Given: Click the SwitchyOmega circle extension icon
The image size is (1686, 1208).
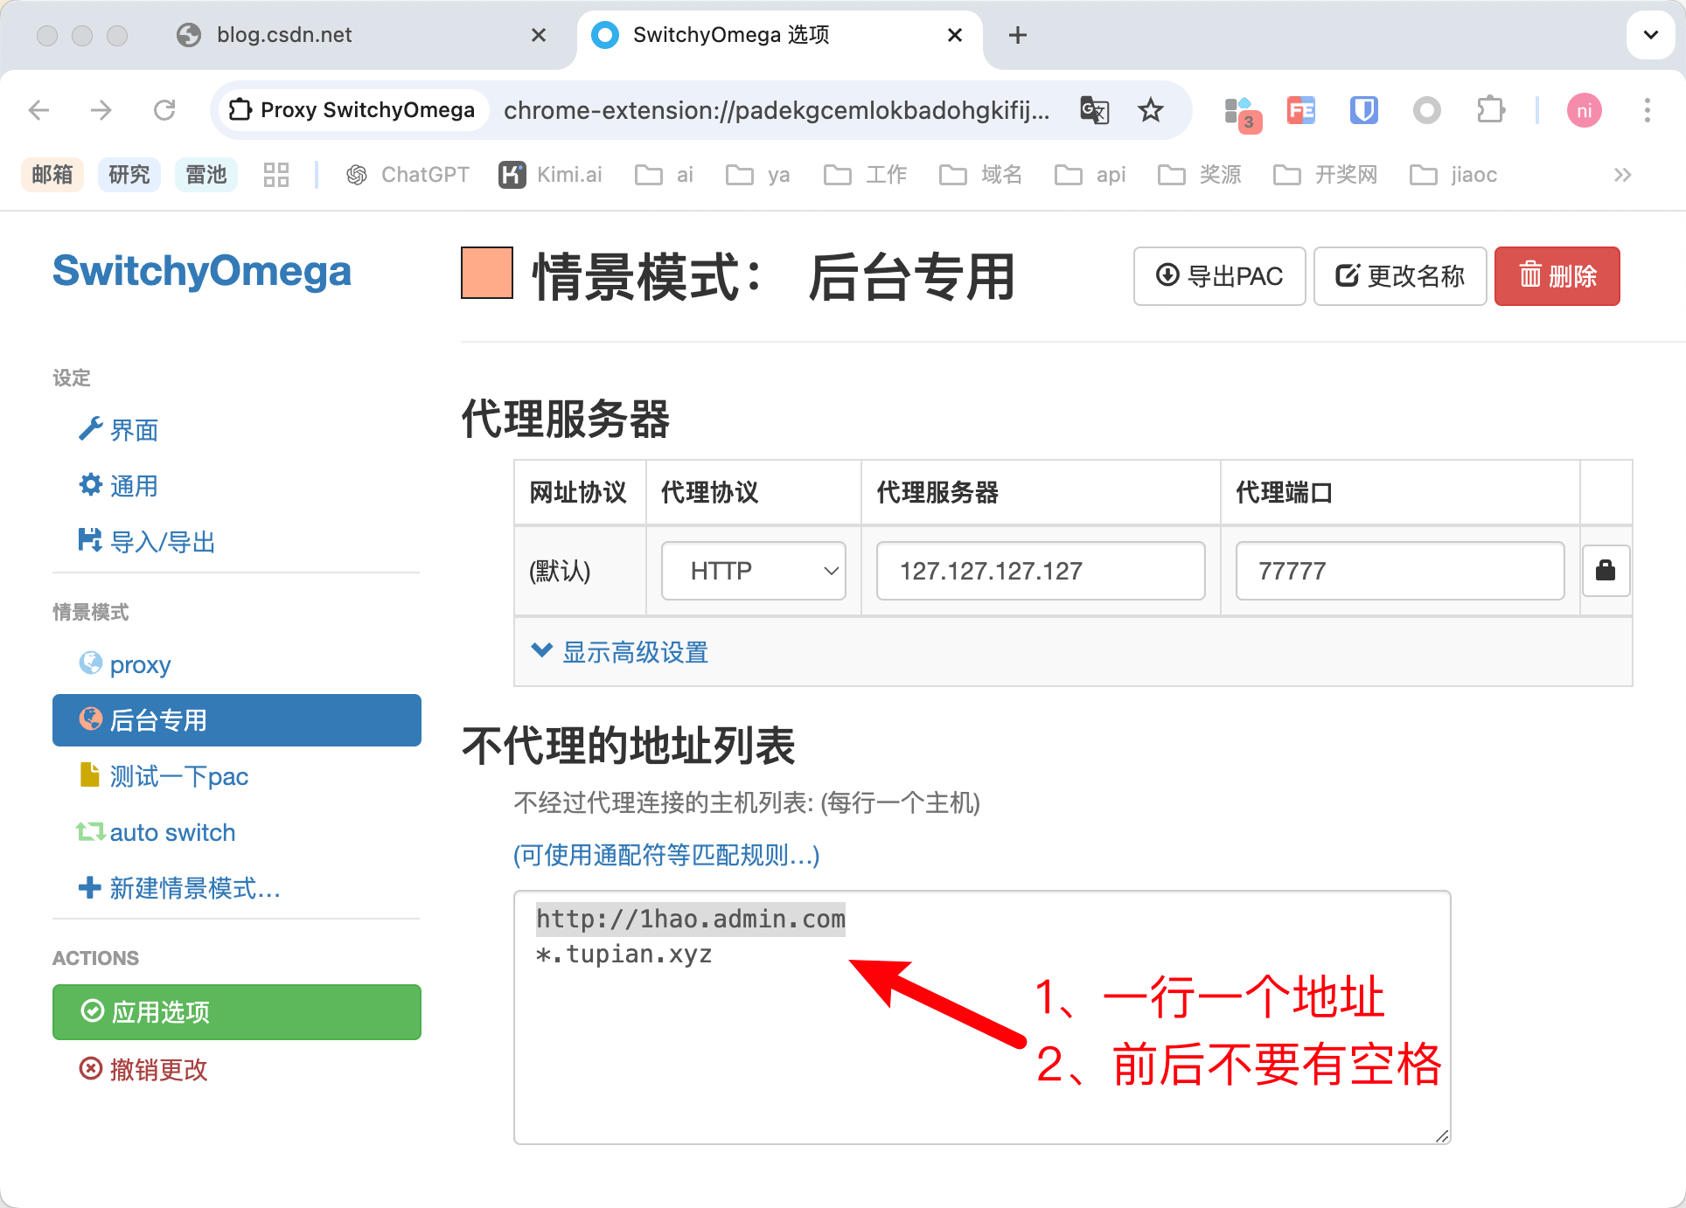Looking at the screenshot, I should coord(1426,110).
